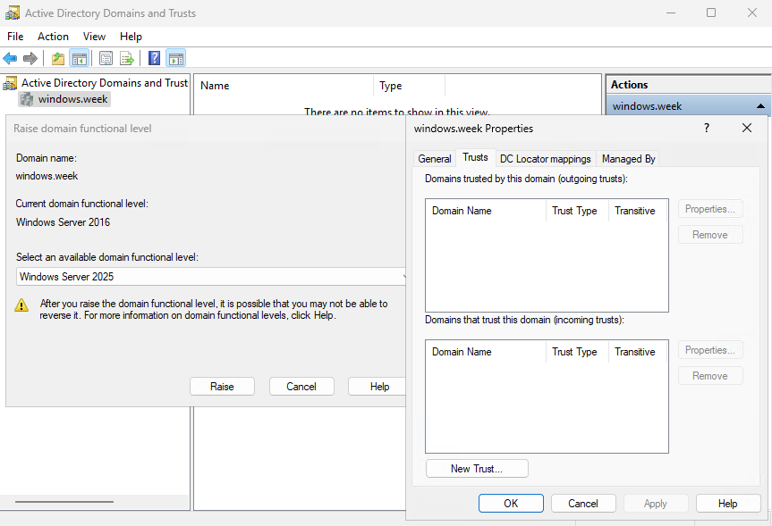772x526 pixels.
Task: Click 'Domains trusted by this domain' label
Action: pos(526,179)
